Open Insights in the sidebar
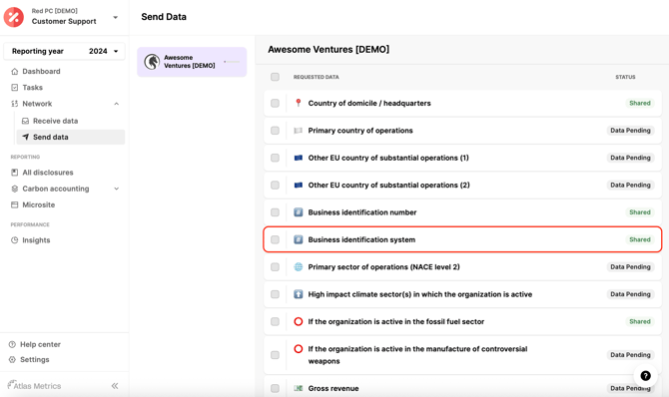 tap(36, 240)
